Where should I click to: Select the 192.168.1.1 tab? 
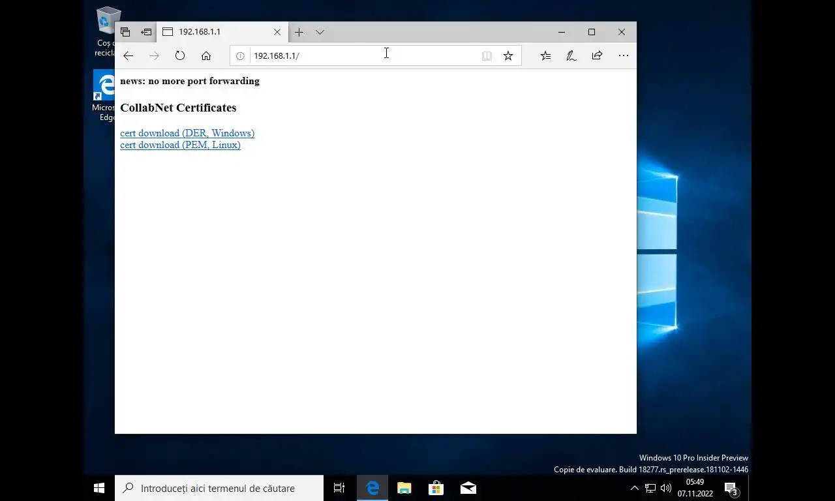click(222, 32)
